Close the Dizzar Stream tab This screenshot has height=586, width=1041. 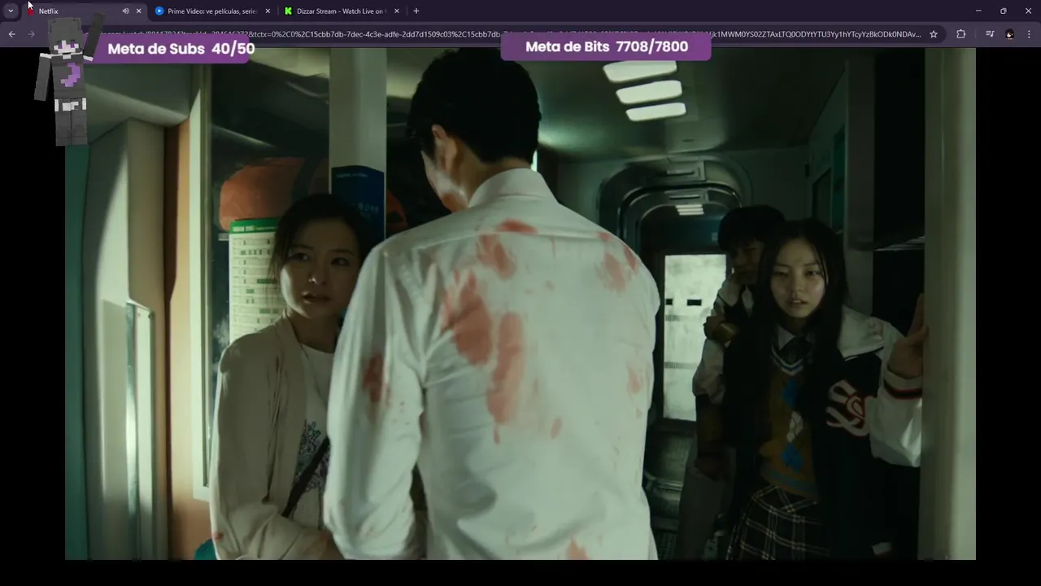[396, 11]
